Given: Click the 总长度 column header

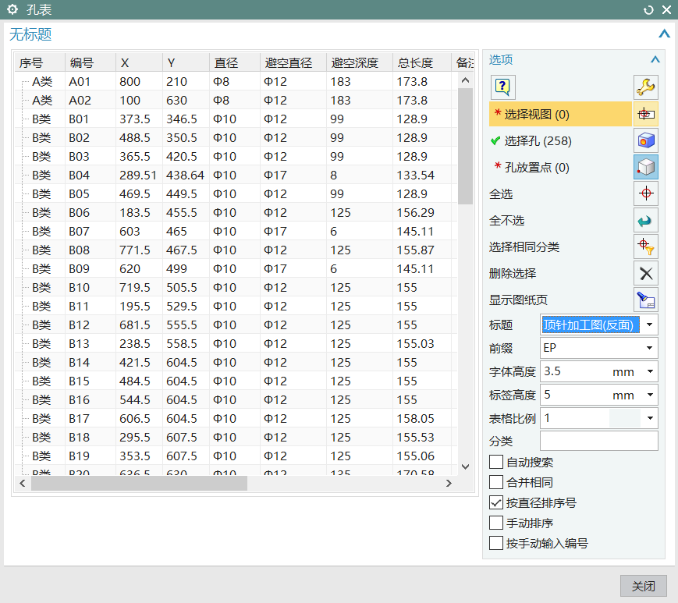Looking at the screenshot, I should click(422, 62).
